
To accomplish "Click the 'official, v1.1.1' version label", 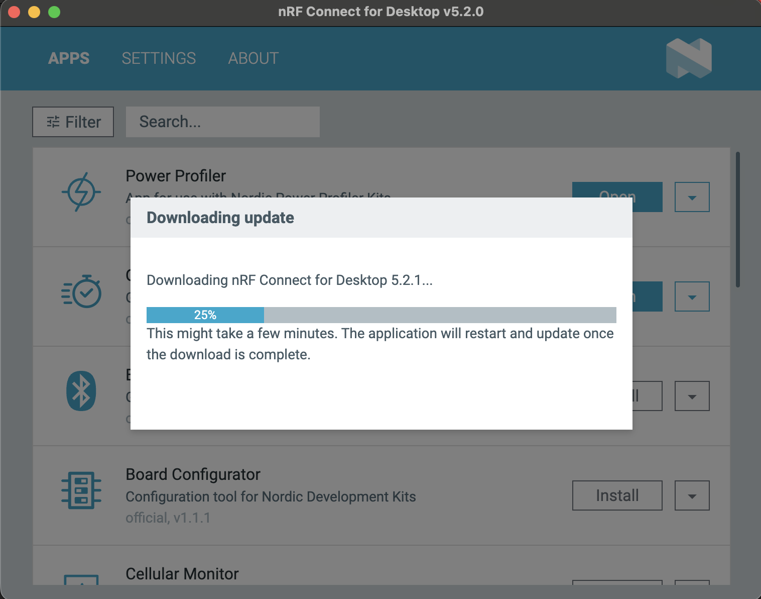I will (x=168, y=518).
